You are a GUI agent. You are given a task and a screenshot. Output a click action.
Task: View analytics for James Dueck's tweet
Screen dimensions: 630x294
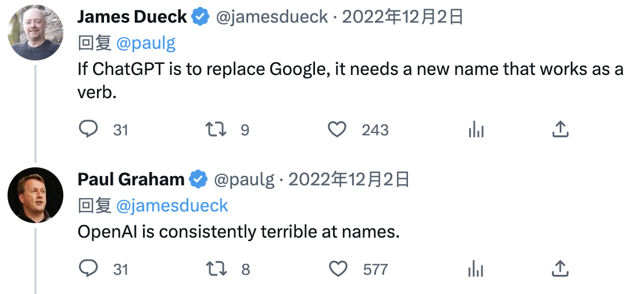click(476, 130)
